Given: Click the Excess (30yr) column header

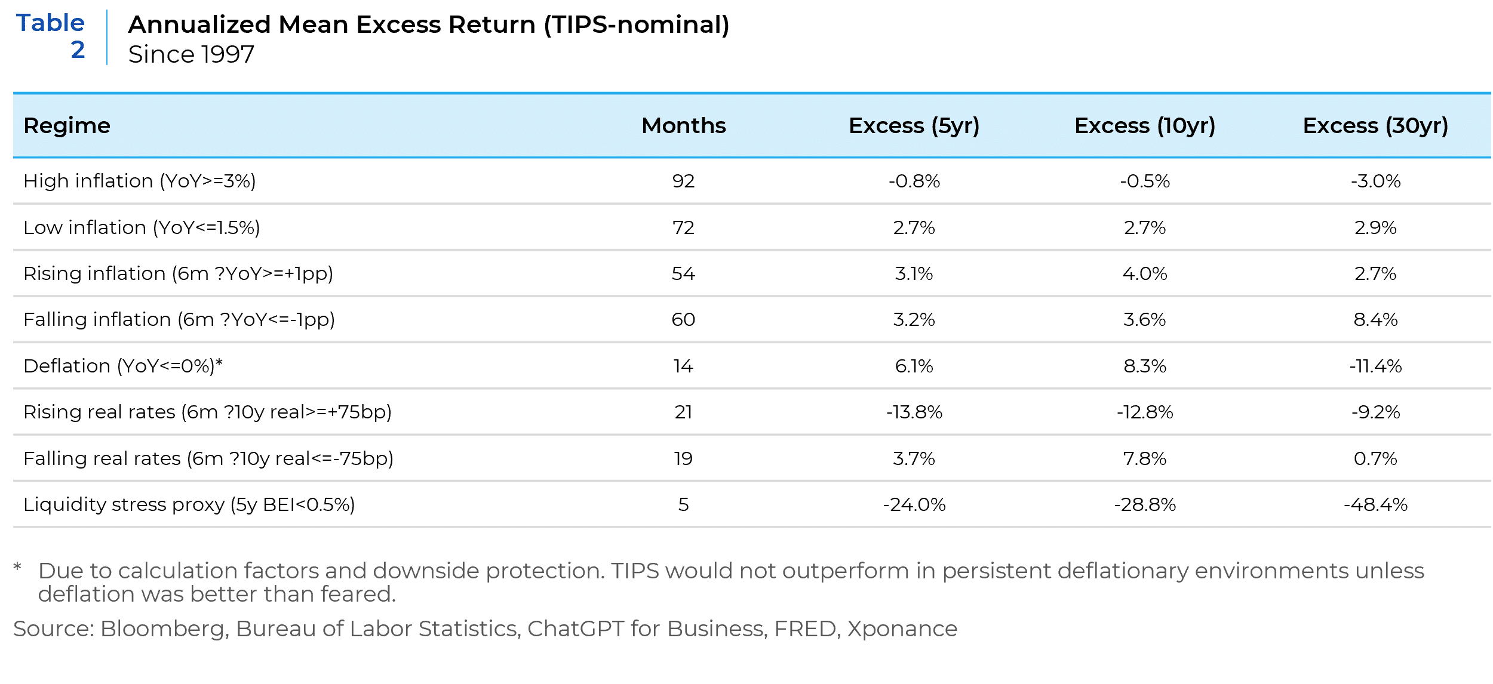Looking at the screenshot, I should (1375, 126).
